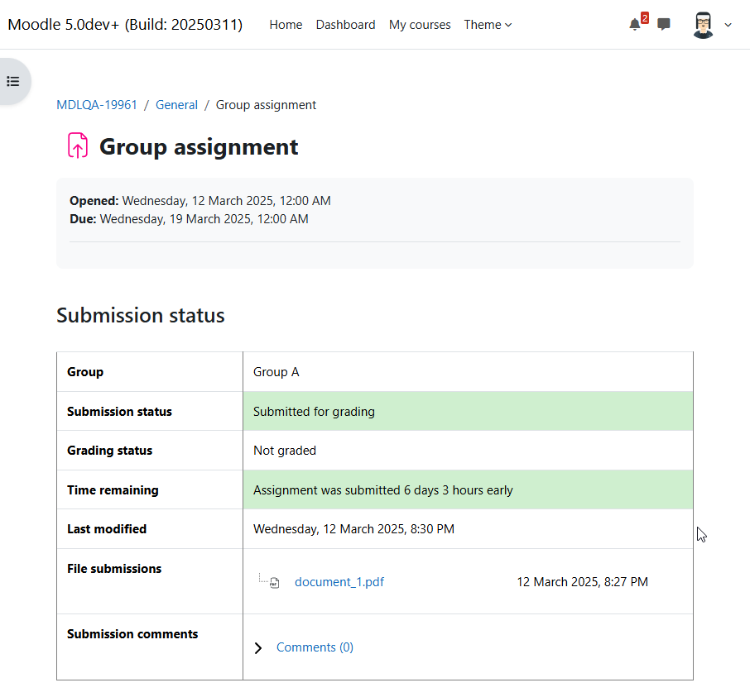Screen dimensions: 750x697
Task: Follow the MDLQA-19961 breadcrumb link
Action: click(x=97, y=105)
